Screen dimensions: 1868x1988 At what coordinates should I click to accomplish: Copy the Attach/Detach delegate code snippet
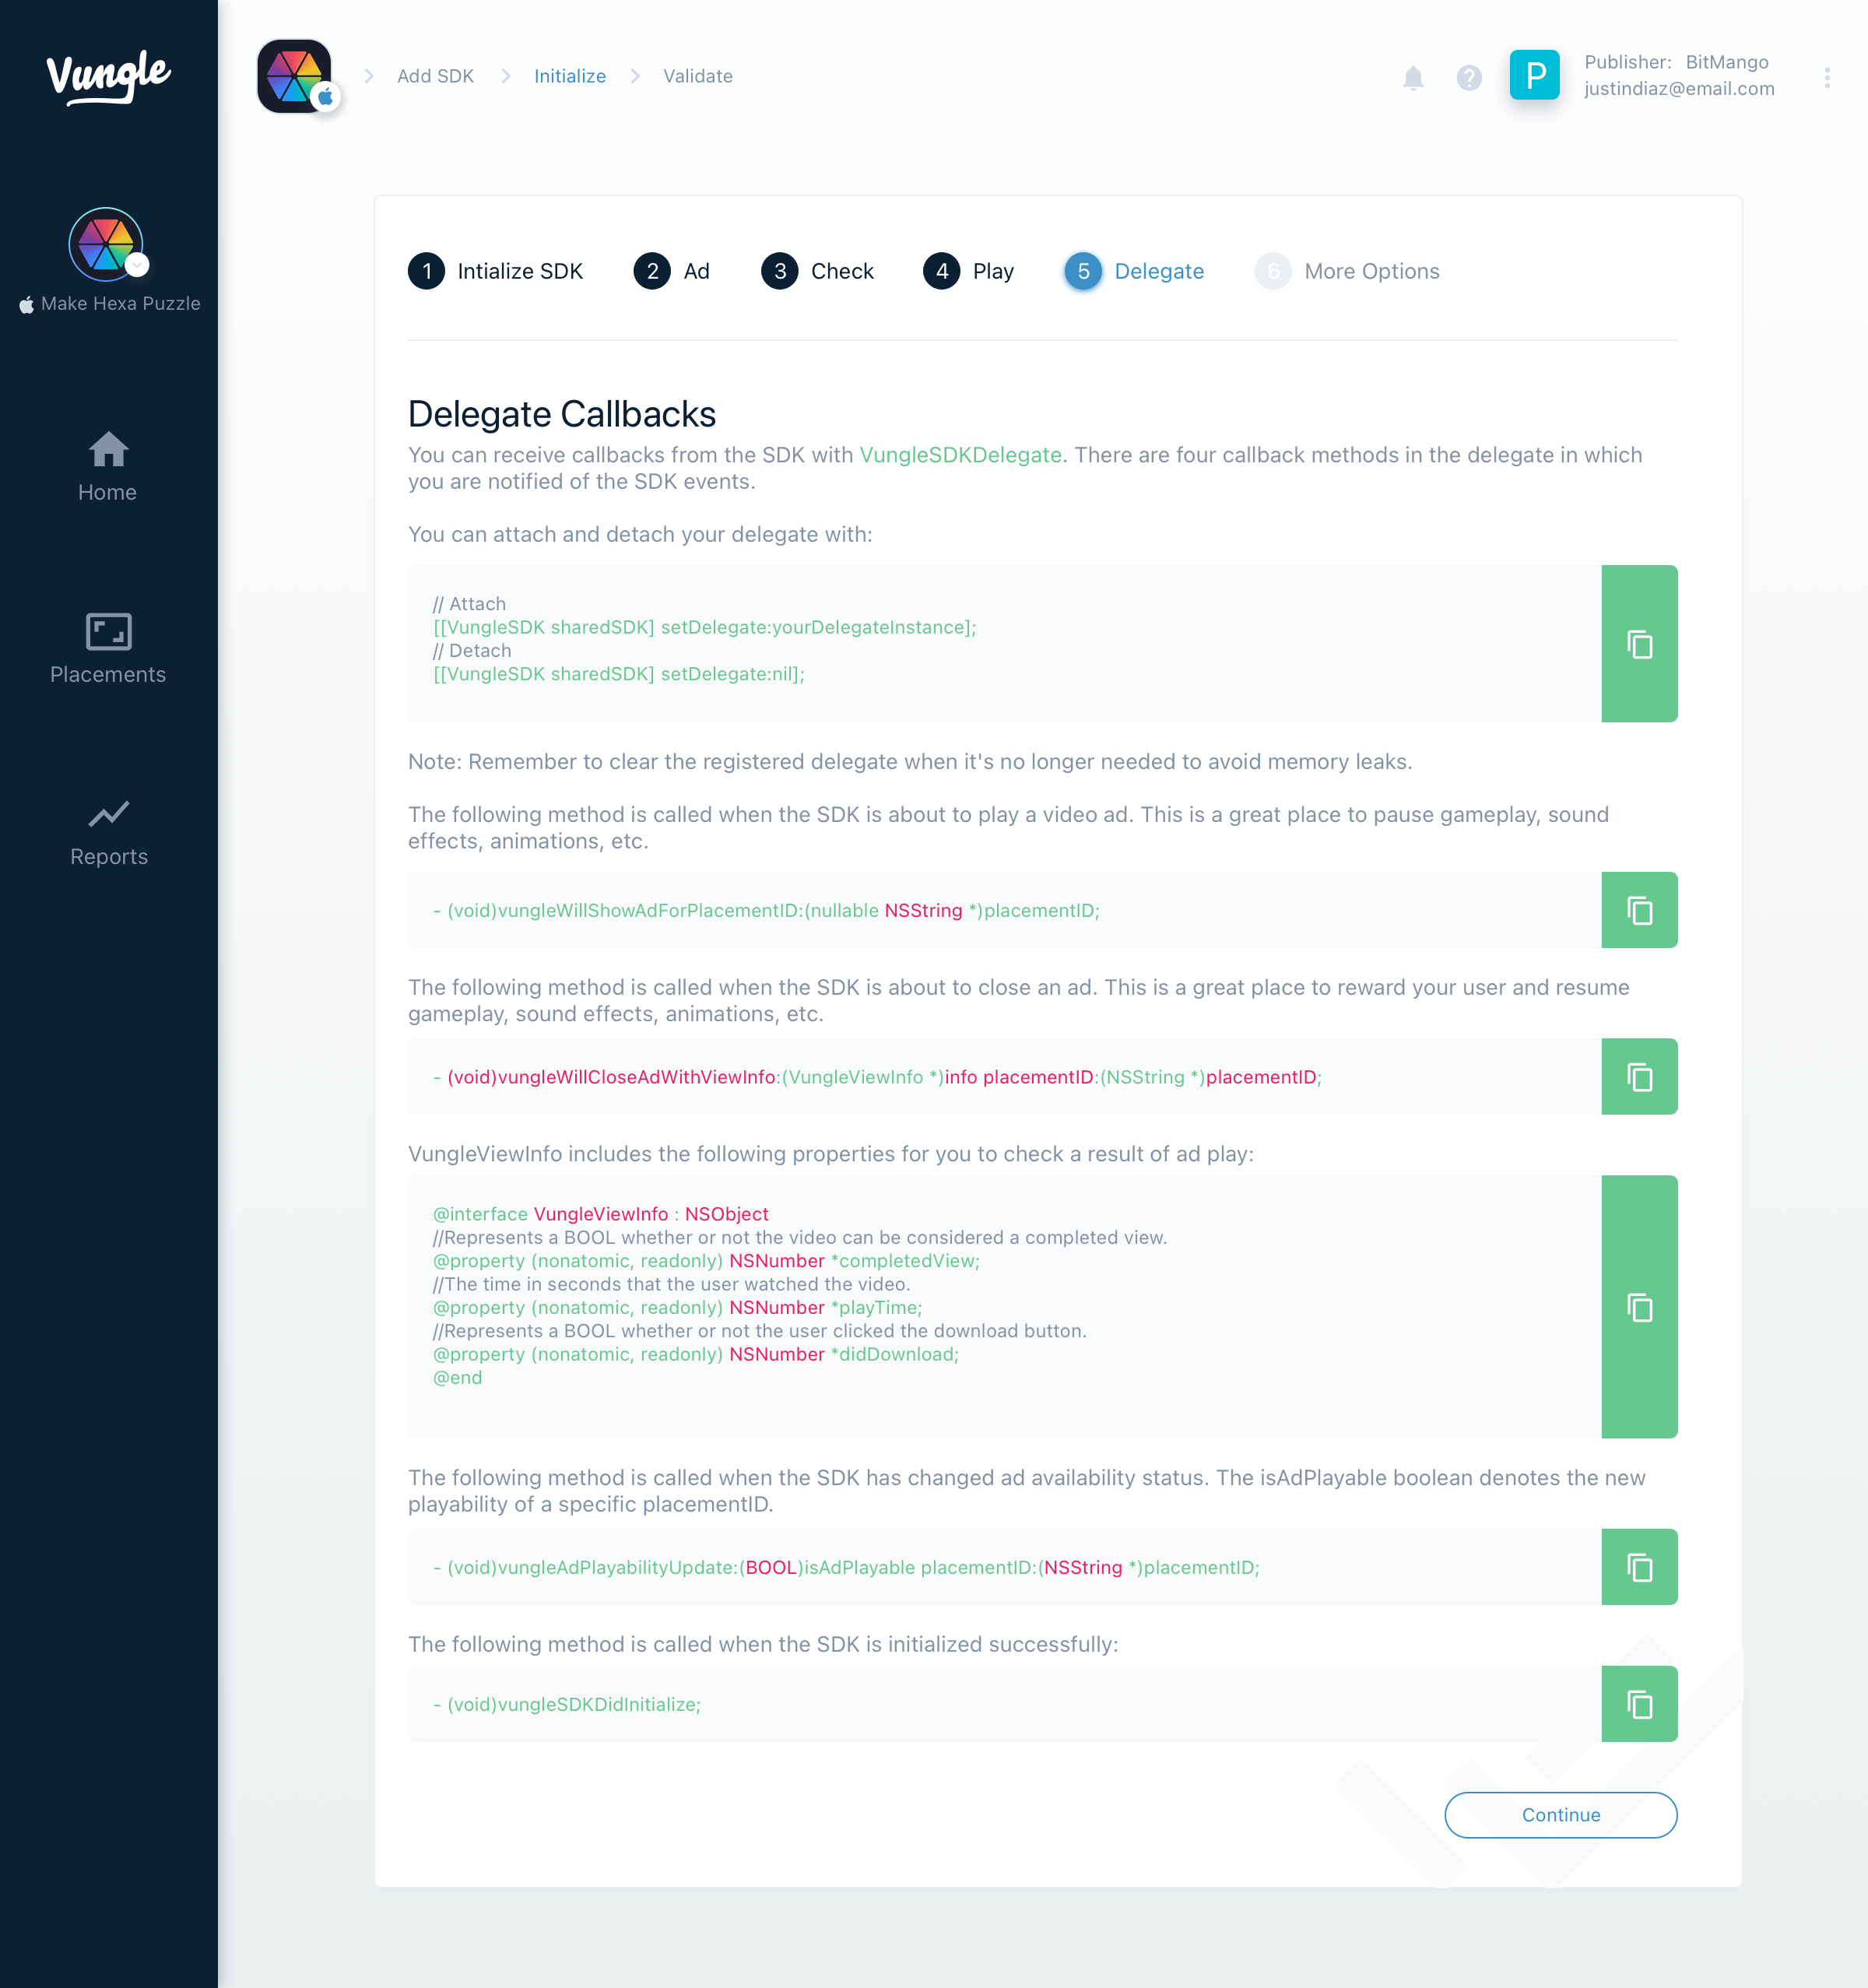[x=1636, y=643]
